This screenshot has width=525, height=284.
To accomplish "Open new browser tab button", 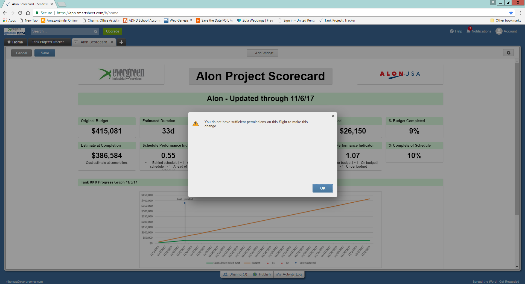I will (x=62, y=4).
